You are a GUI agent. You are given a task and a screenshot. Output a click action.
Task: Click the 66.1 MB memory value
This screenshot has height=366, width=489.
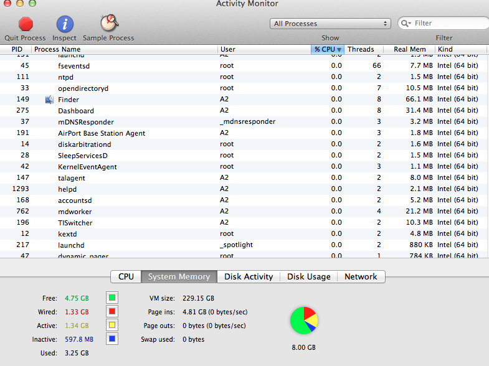coord(419,99)
